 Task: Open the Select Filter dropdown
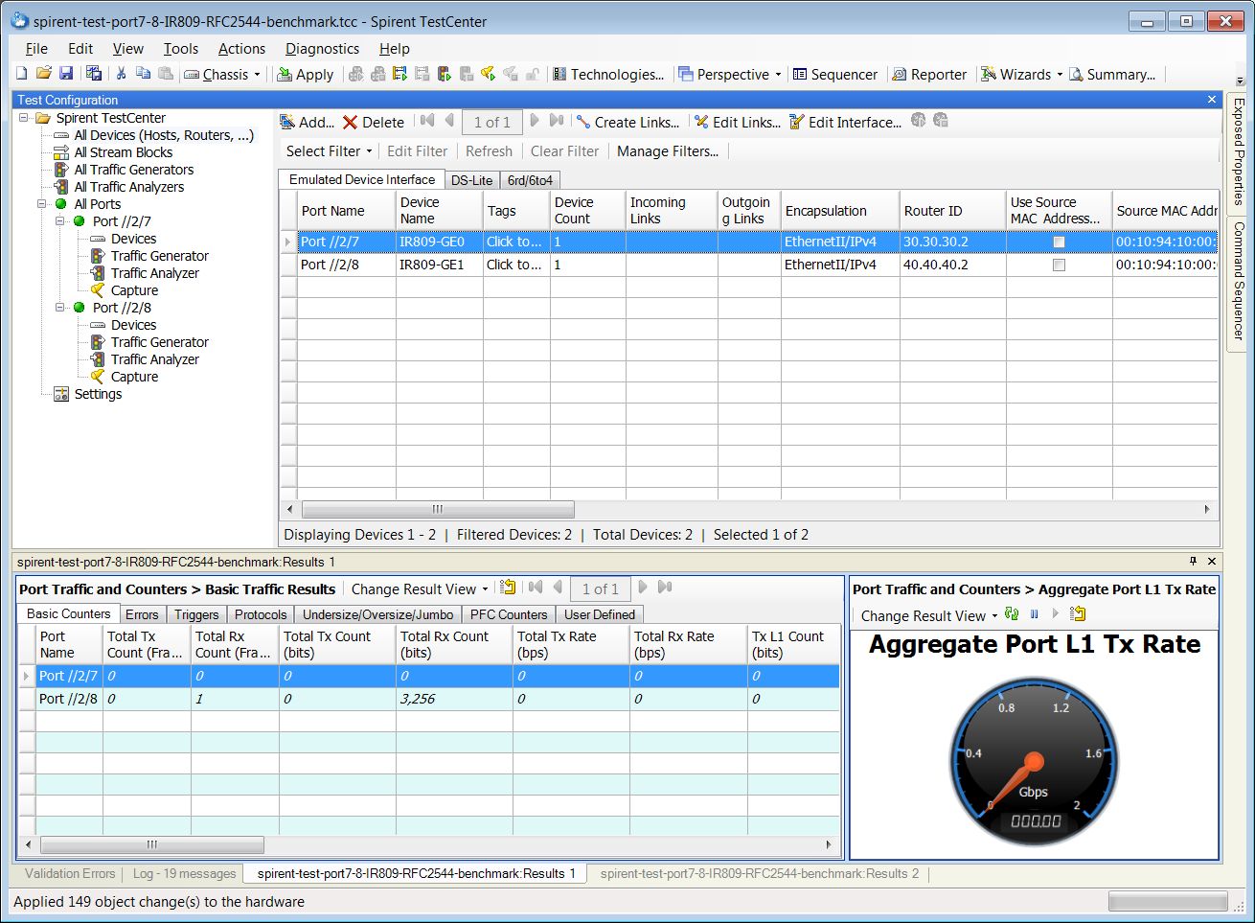(329, 150)
